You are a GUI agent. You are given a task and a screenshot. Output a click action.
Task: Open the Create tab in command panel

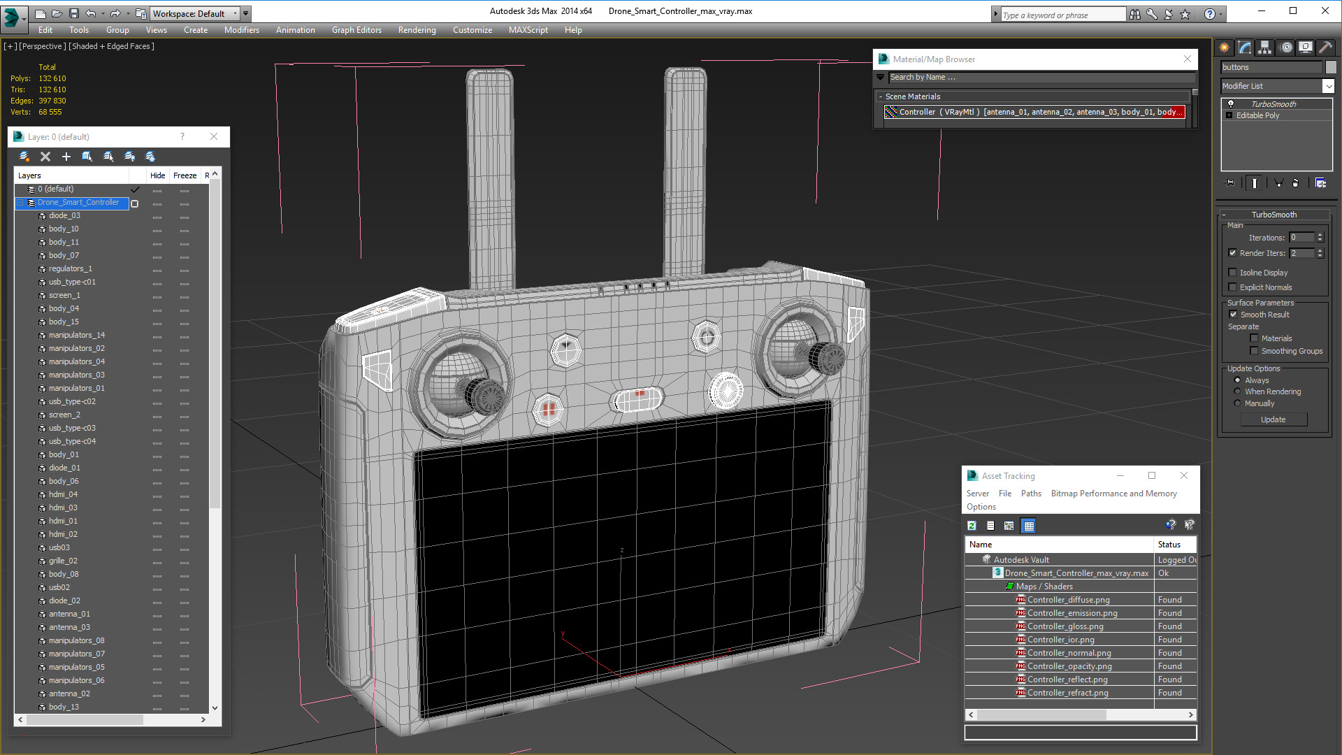click(x=1225, y=48)
